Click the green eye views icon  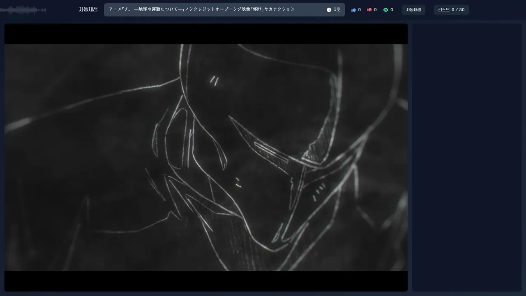(x=385, y=10)
